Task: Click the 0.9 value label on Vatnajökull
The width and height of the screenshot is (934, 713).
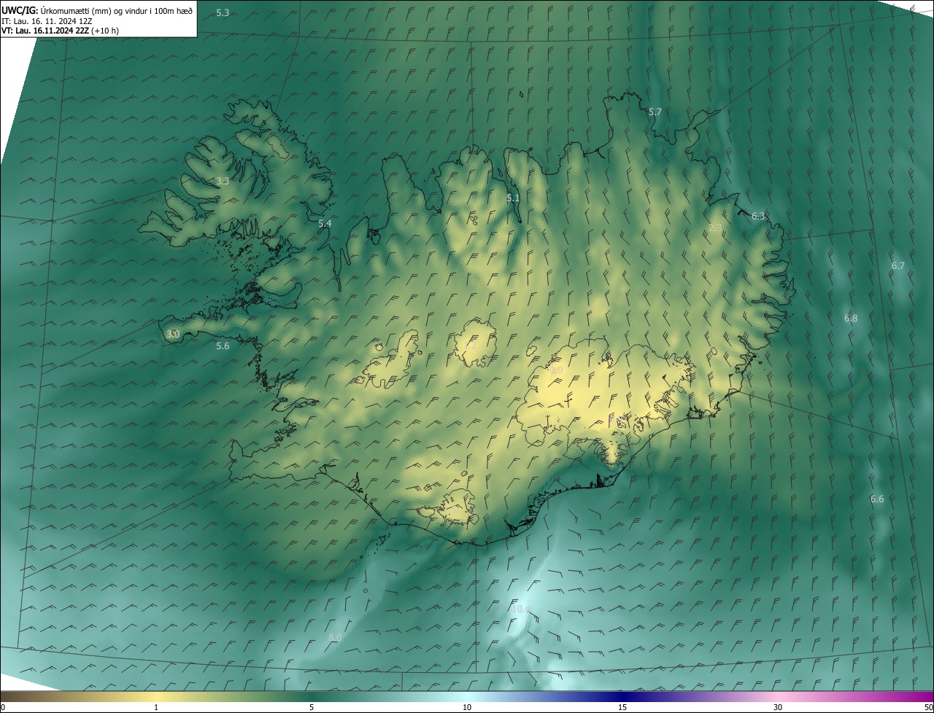Action: [x=556, y=370]
